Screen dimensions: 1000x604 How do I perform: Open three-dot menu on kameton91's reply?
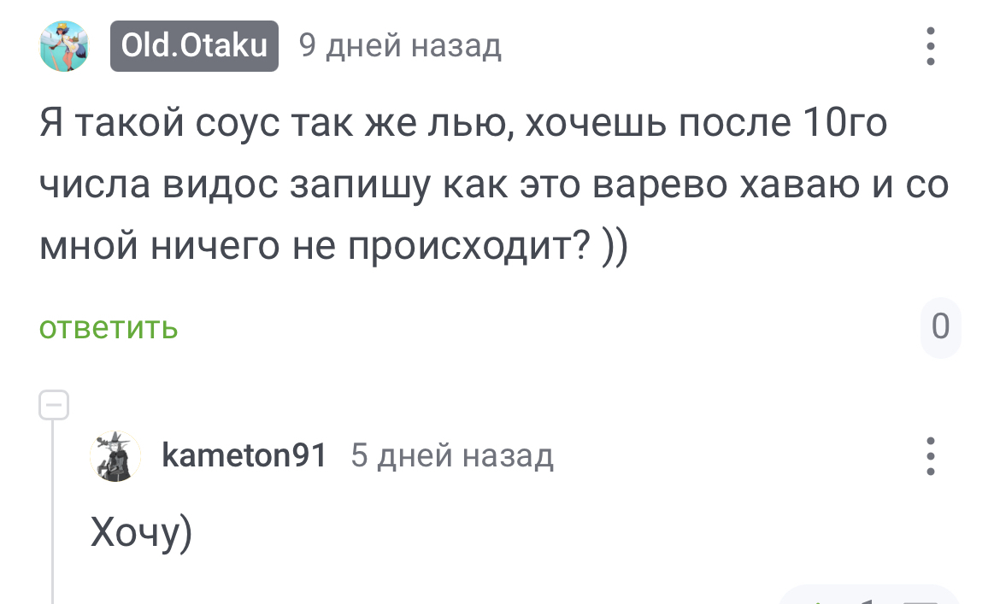point(931,456)
